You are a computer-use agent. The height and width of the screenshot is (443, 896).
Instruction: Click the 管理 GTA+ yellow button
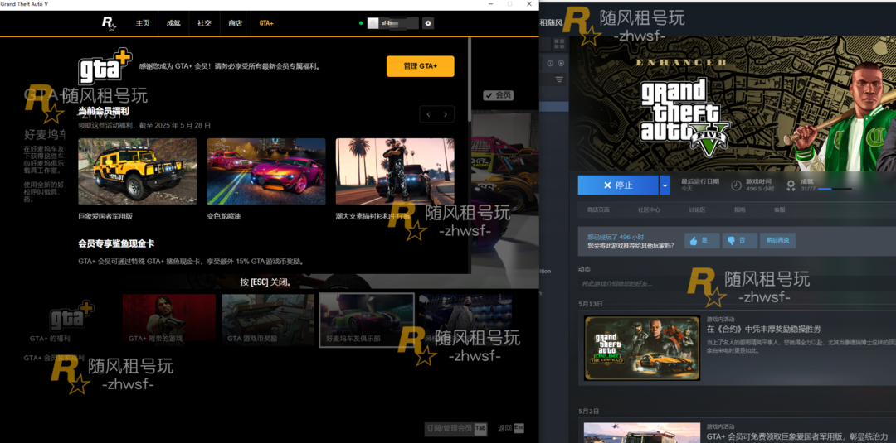pos(420,66)
